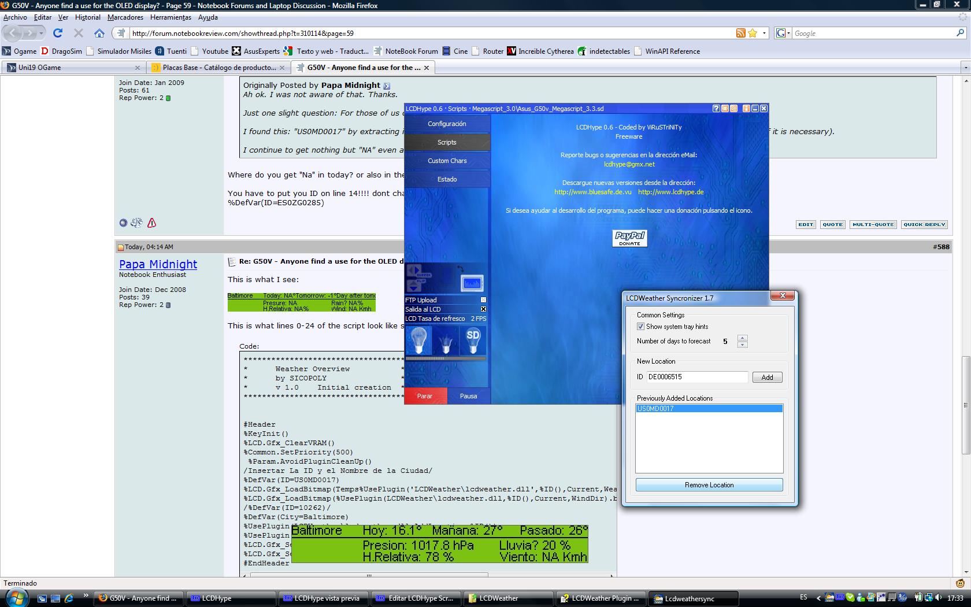Close the G50V forum tab
Screen dimensions: 971x607
coord(427,68)
